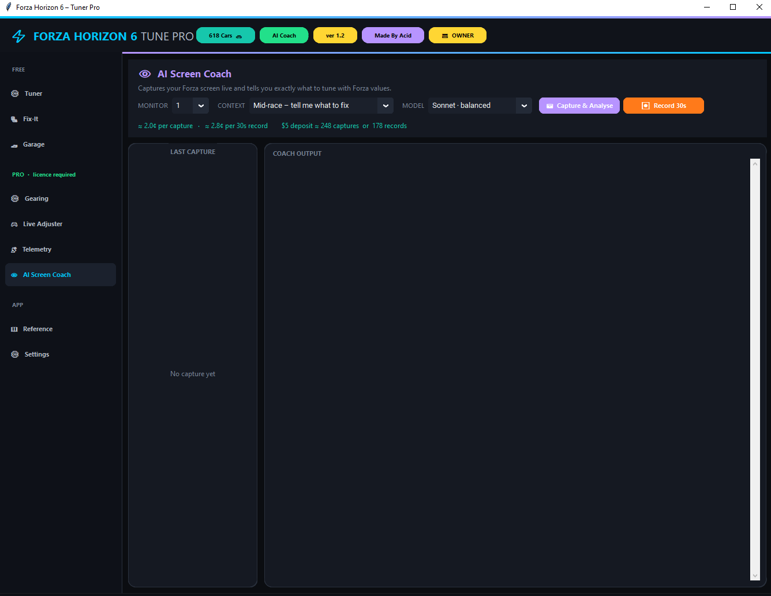771x596 pixels.
Task: Open the Reference page
Action: [x=61, y=329]
